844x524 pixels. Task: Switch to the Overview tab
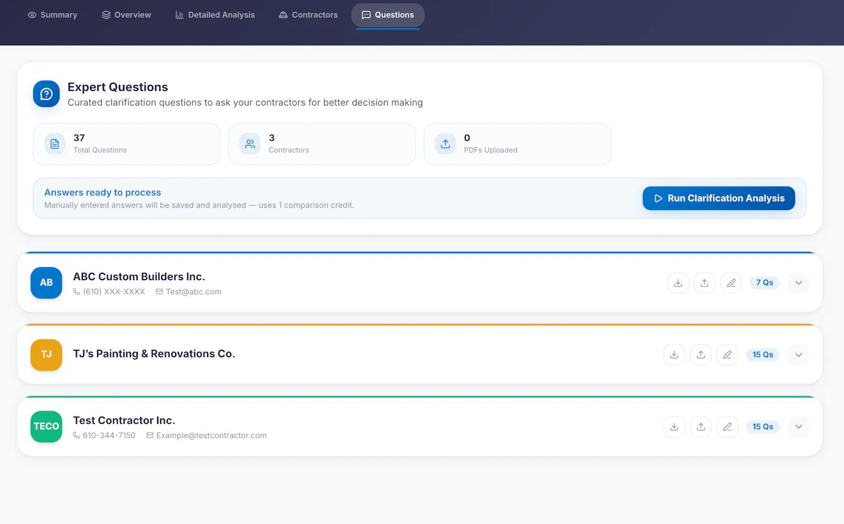click(x=126, y=15)
